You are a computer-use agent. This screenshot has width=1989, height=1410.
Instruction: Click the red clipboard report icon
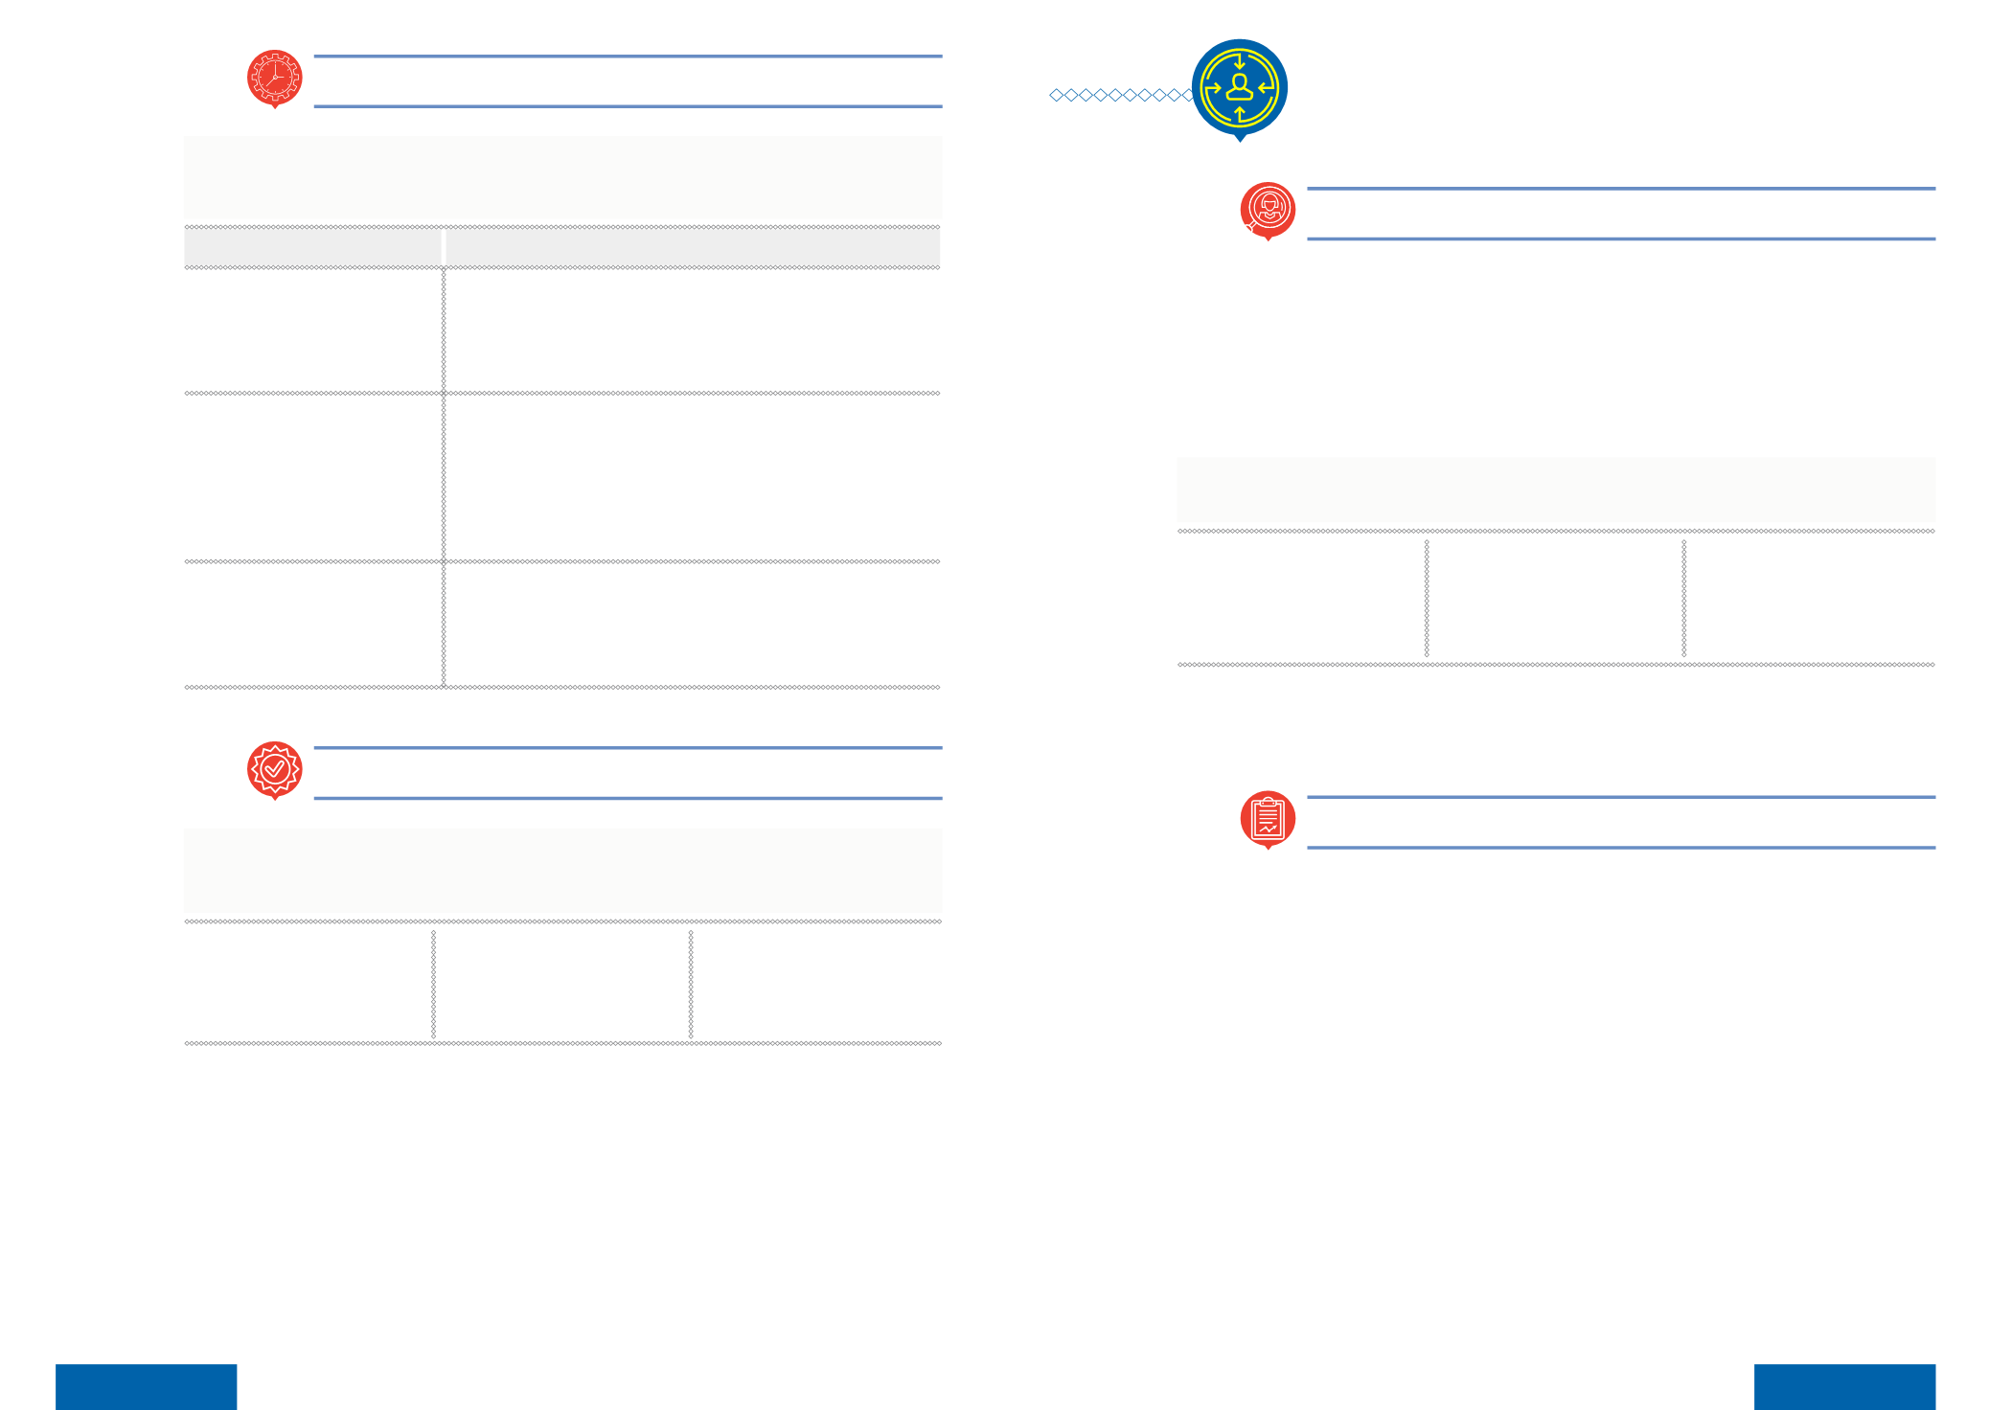(x=1268, y=820)
